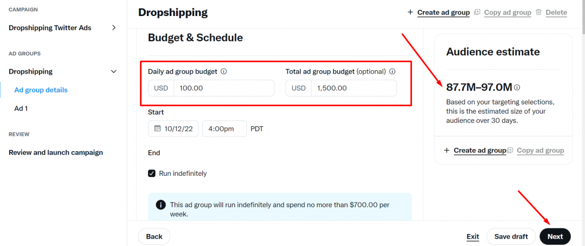This screenshot has height=246, width=585.
Task: Click the info icon next to 87.7M–97.0M estimate
Action: (x=517, y=87)
